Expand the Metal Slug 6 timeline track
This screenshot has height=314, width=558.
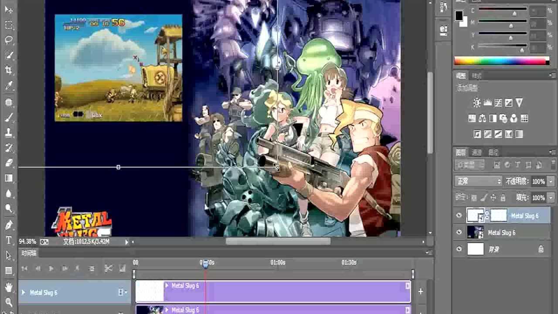click(23, 293)
